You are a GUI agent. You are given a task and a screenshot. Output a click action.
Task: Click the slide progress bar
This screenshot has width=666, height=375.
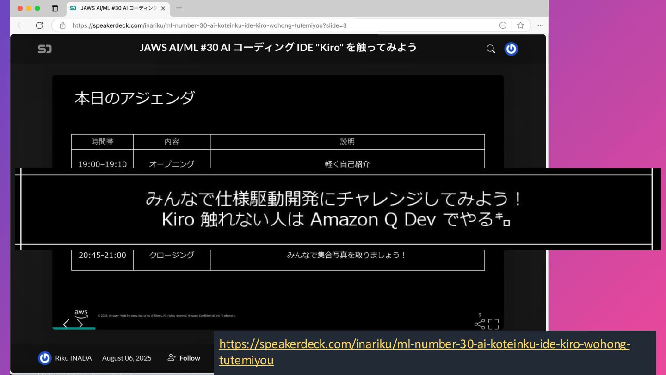coord(277,328)
